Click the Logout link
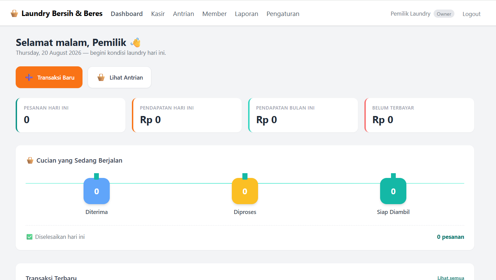Image resolution: width=496 pixels, height=280 pixels. (471, 14)
